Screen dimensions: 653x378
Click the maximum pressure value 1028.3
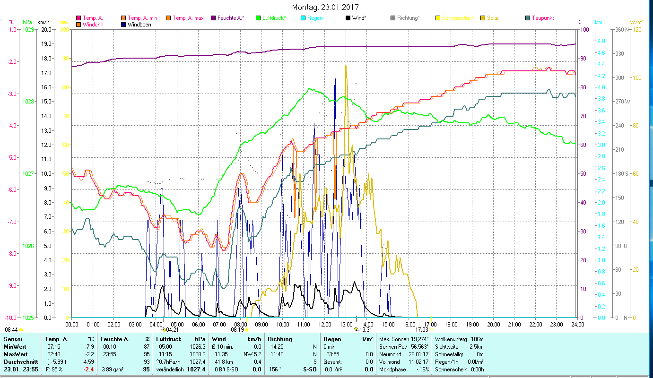coord(197,354)
